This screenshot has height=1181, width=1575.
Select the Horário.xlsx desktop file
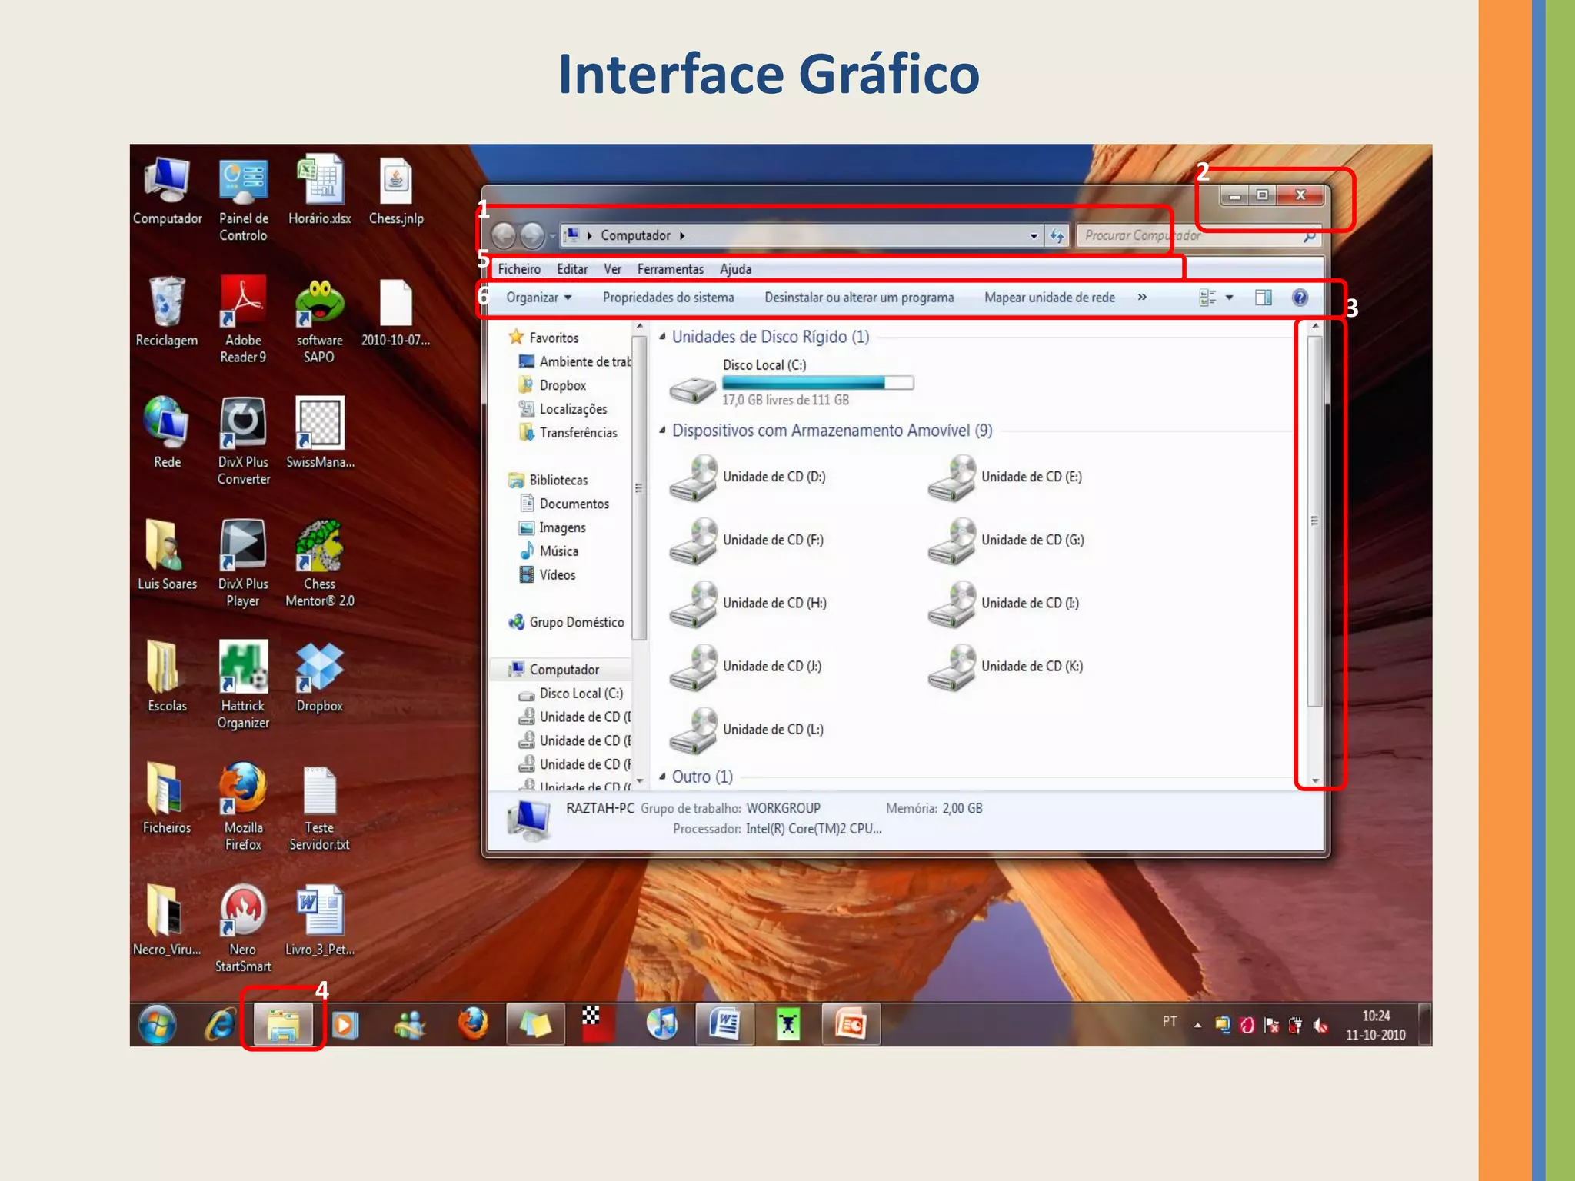319,191
